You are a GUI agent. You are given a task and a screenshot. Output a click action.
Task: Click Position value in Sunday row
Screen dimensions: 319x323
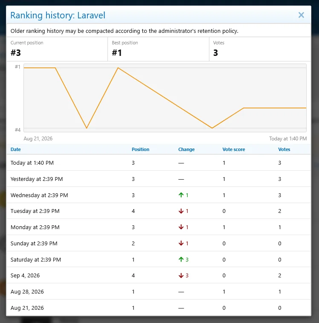point(133,244)
